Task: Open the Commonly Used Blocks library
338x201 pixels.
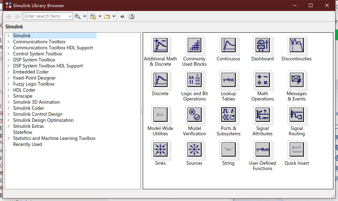Action: 195,46
